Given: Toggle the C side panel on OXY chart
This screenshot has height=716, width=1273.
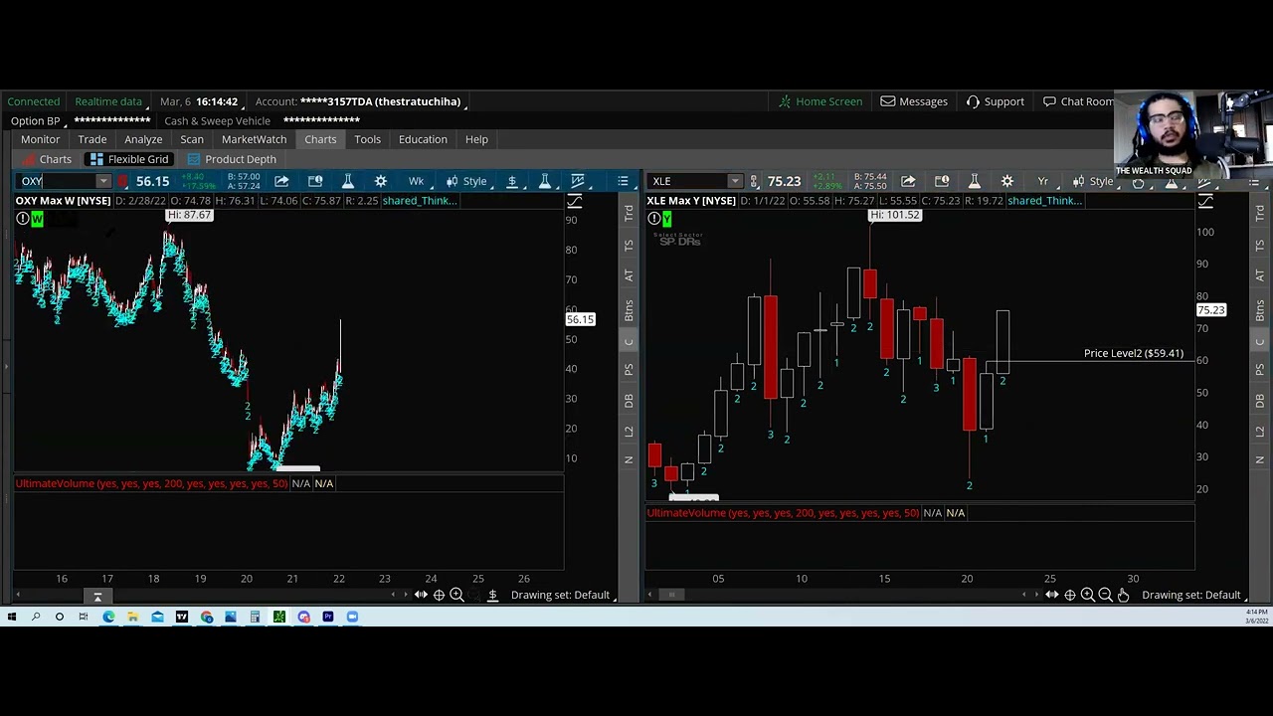Looking at the screenshot, I should [x=629, y=341].
